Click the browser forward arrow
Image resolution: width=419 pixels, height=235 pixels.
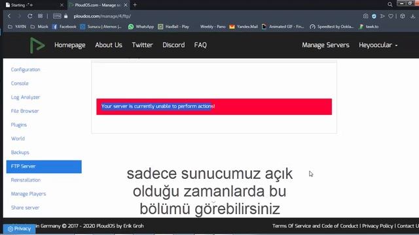coord(19,16)
